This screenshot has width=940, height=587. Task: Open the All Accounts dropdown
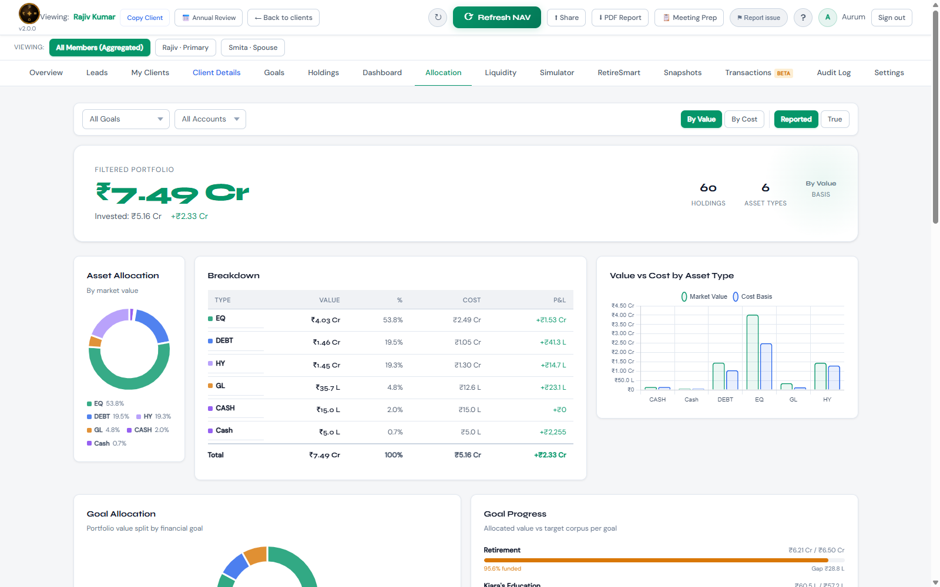coord(210,119)
